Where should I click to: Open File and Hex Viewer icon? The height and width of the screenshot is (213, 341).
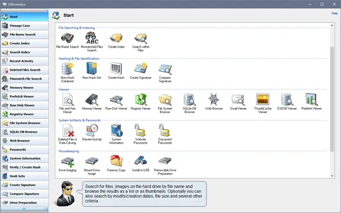coord(68,99)
